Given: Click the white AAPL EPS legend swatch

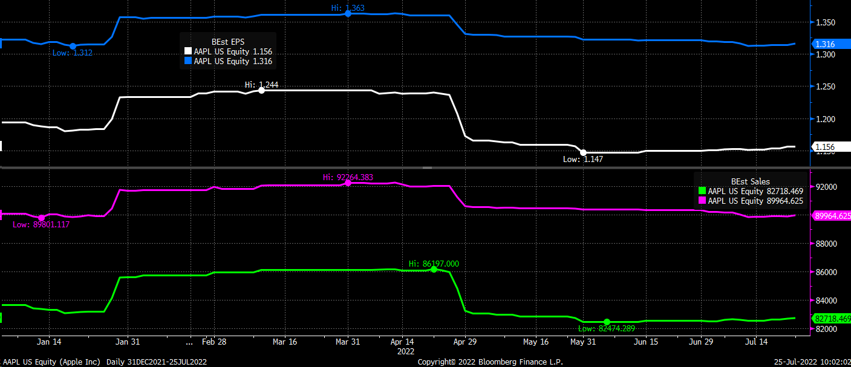Looking at the screenshot, I should point(188,52).
